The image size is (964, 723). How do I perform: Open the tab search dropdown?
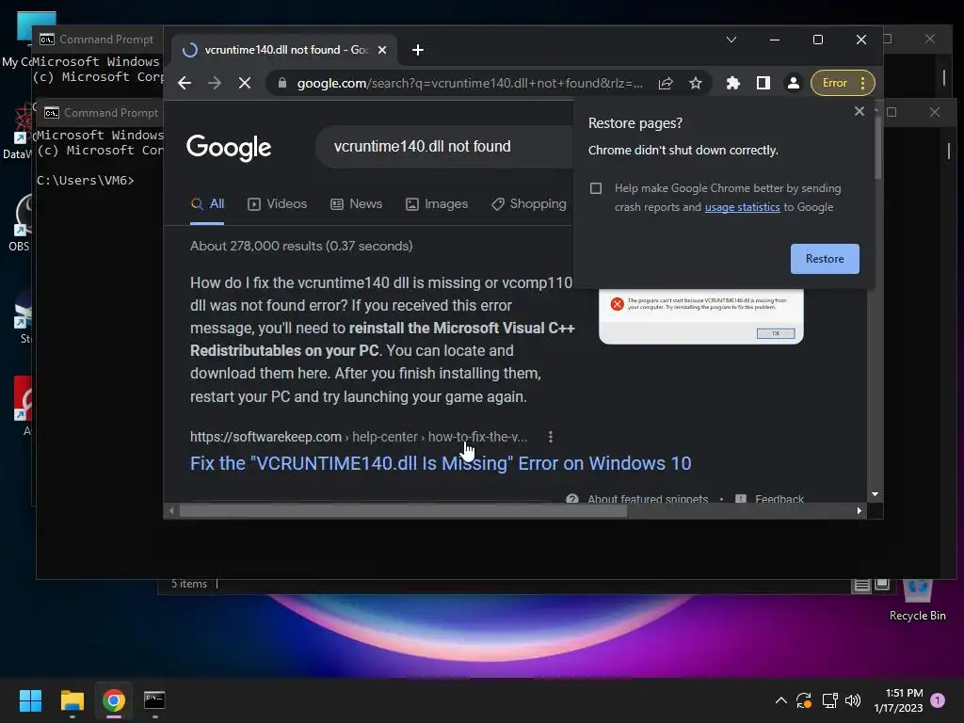[x=731, y=40]
